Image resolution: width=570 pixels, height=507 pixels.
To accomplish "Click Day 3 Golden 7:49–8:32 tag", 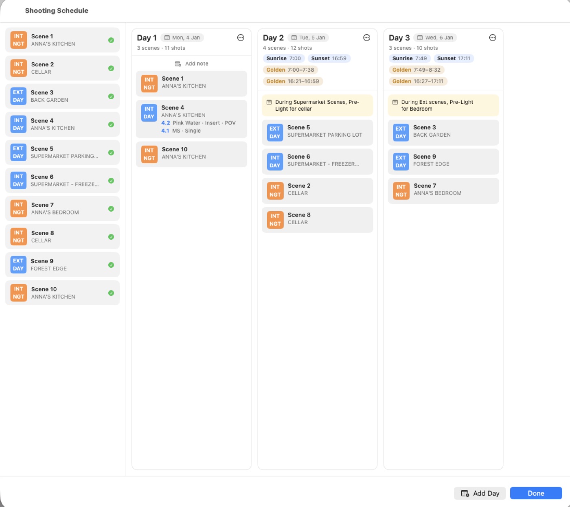I will click(417, 70).
